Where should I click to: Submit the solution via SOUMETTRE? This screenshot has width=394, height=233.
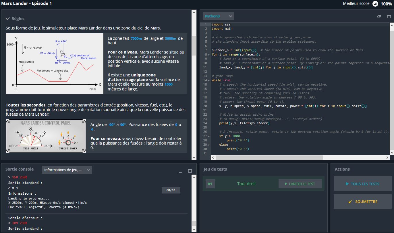(x=362, y=201)
